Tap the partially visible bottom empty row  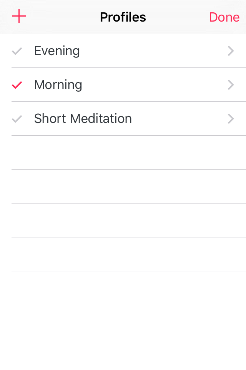[128, 355]
